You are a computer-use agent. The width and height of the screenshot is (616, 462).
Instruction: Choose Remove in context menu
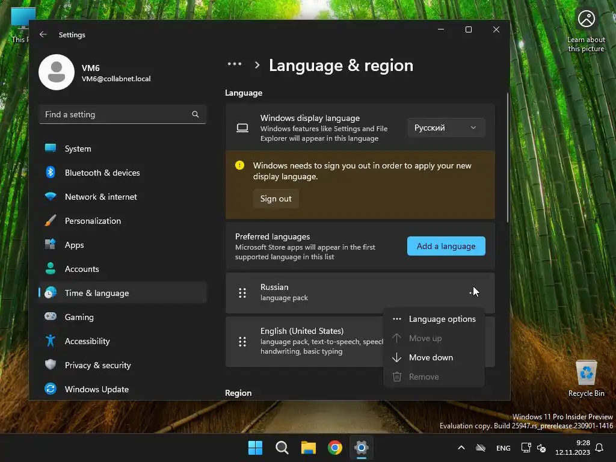[434, 377]
